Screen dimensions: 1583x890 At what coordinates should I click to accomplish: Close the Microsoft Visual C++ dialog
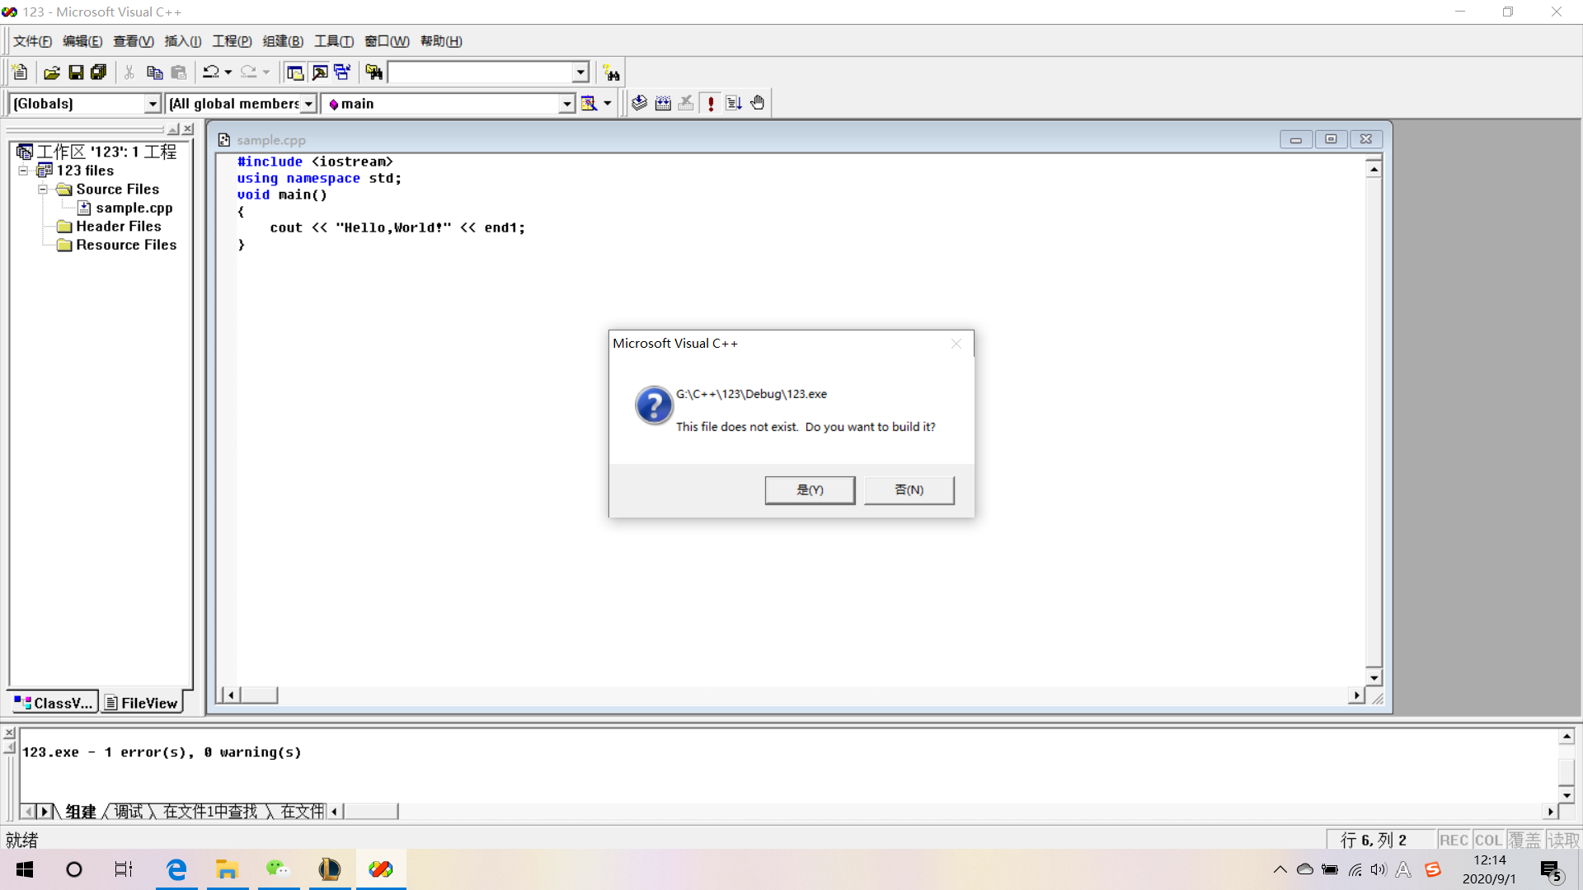(956, 344)
